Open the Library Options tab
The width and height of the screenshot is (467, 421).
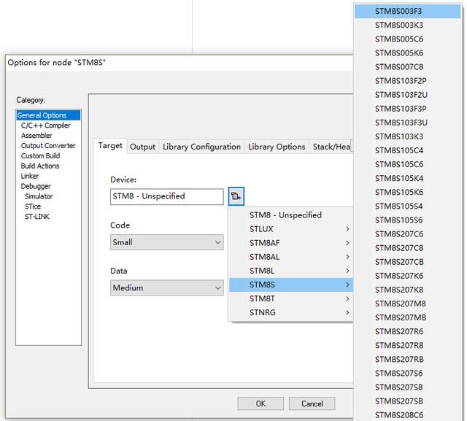277,147
